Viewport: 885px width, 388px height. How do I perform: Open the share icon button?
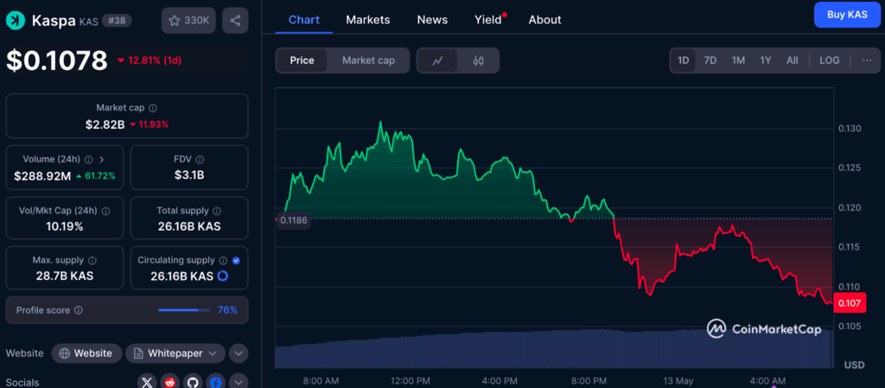(235, 20)
